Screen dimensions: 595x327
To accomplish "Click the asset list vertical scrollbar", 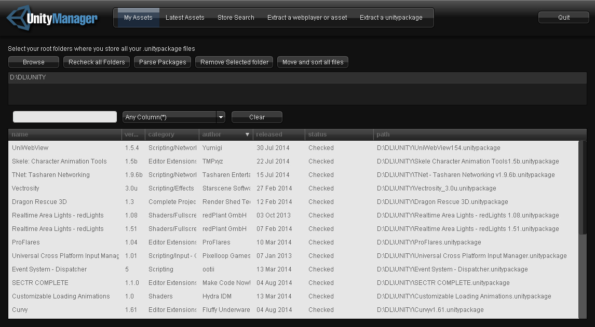I will [583, 188].
